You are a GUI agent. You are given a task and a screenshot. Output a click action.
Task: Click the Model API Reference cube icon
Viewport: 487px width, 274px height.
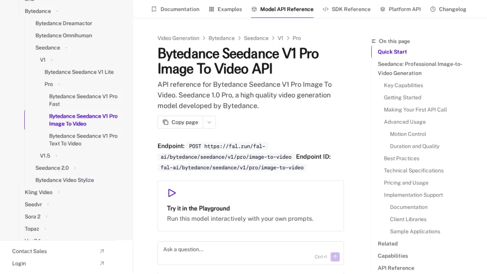point(254,9)
